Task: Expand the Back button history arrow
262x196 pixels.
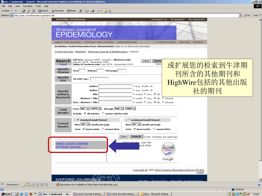Action: (x=12, y=11)
